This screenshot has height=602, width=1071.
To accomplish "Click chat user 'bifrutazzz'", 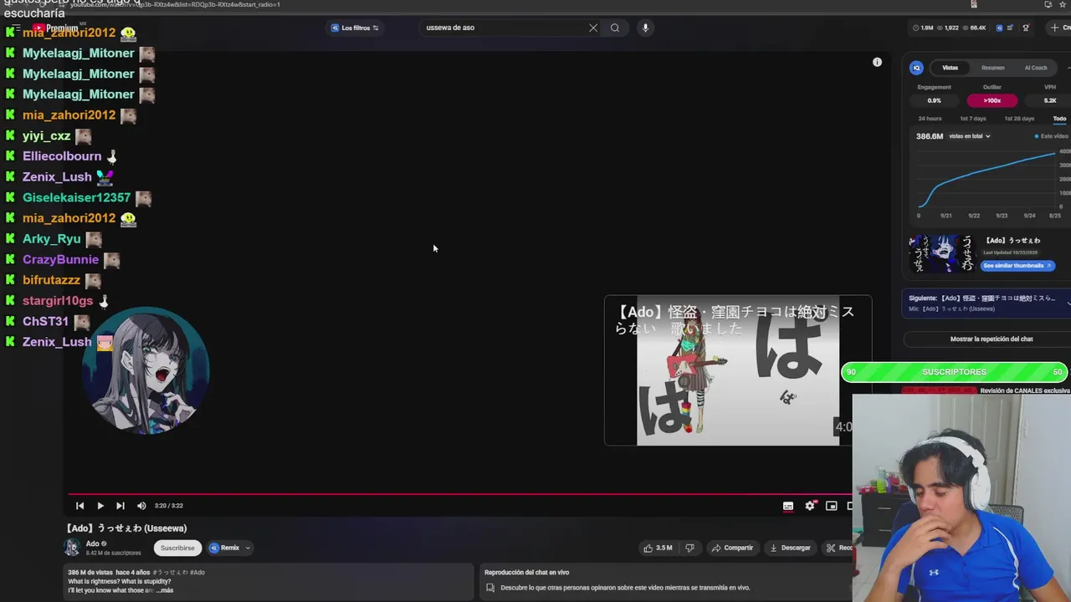I will tap(51, 280).
